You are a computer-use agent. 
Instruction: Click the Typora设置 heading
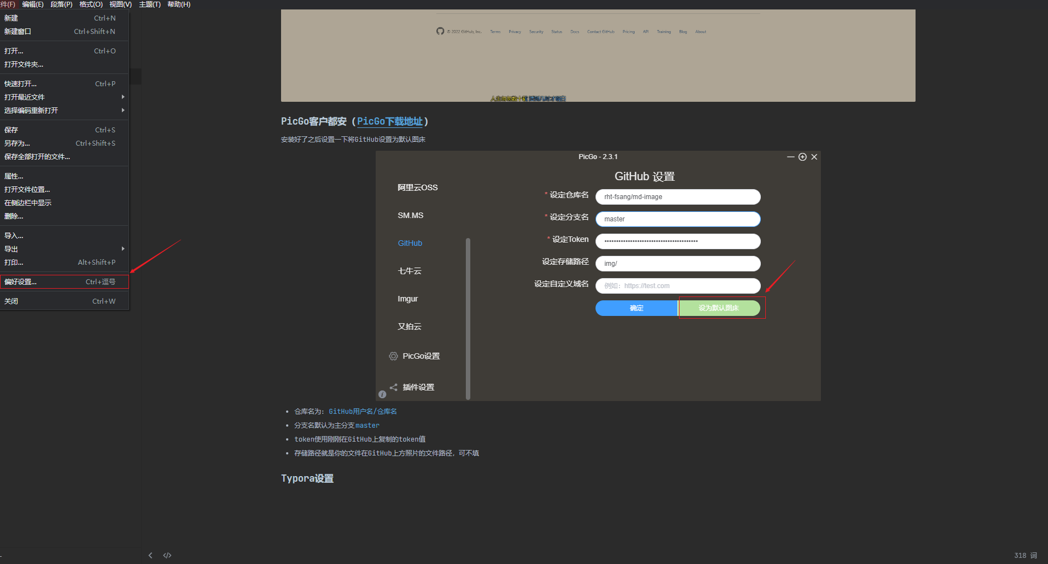307,478
